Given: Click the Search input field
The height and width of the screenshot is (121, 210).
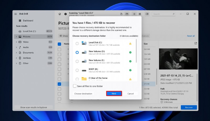Looking at the screenshot, I should point(164,14).
